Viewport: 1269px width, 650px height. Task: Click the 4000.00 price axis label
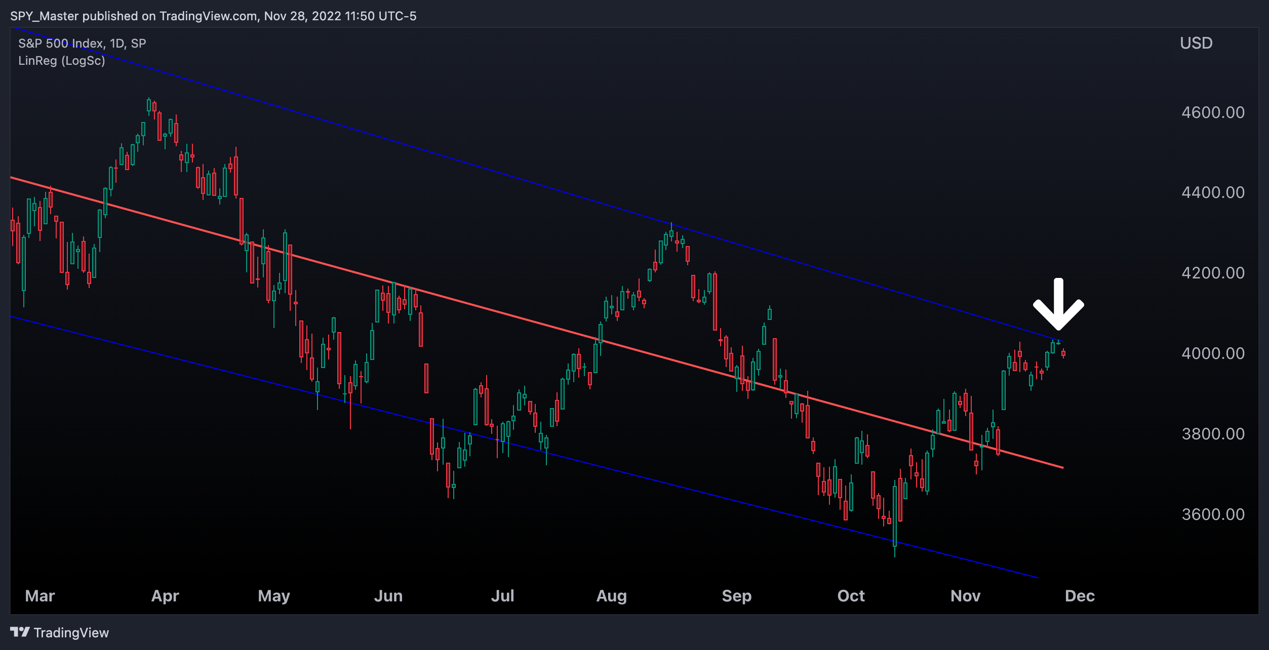1213,353
